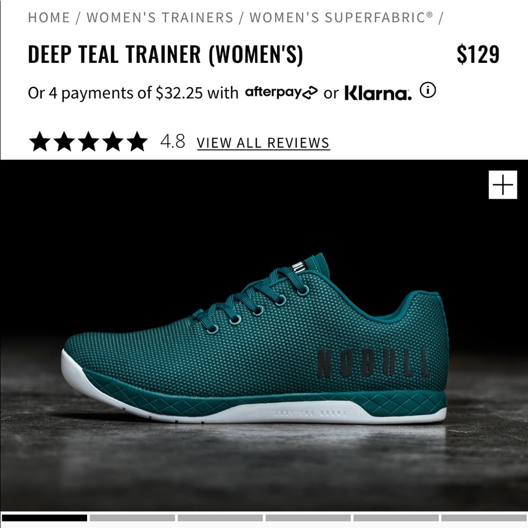The image size is (528, 528).
Task: Click the Klarna logo
Action: point(378,93)
